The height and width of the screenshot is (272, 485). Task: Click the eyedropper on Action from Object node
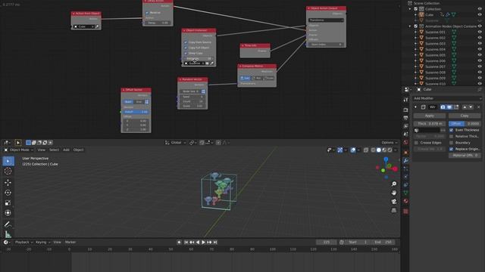click(x=97, y=27)
